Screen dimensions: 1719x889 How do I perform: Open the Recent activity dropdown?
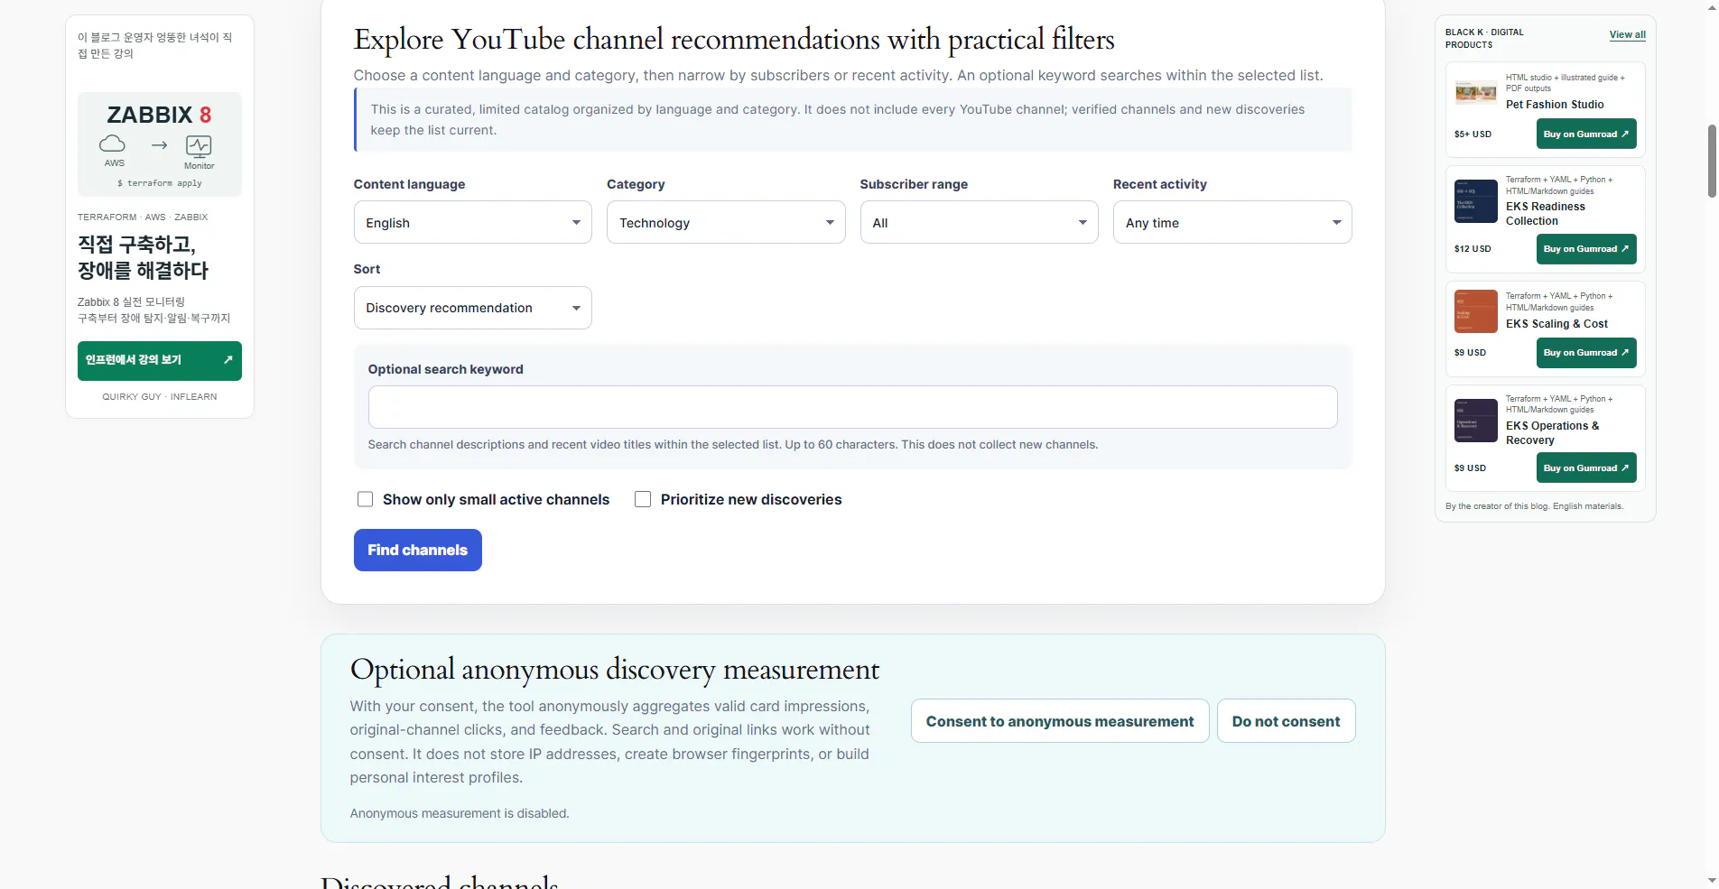1232,222
